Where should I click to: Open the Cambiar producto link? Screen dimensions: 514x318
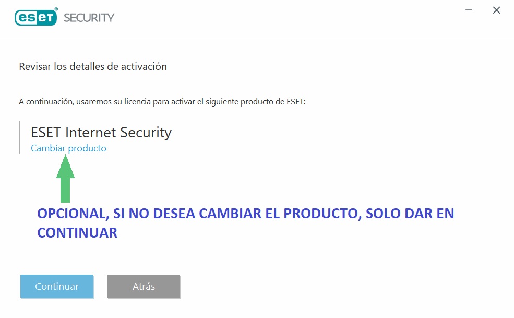[x=68, y=148]
